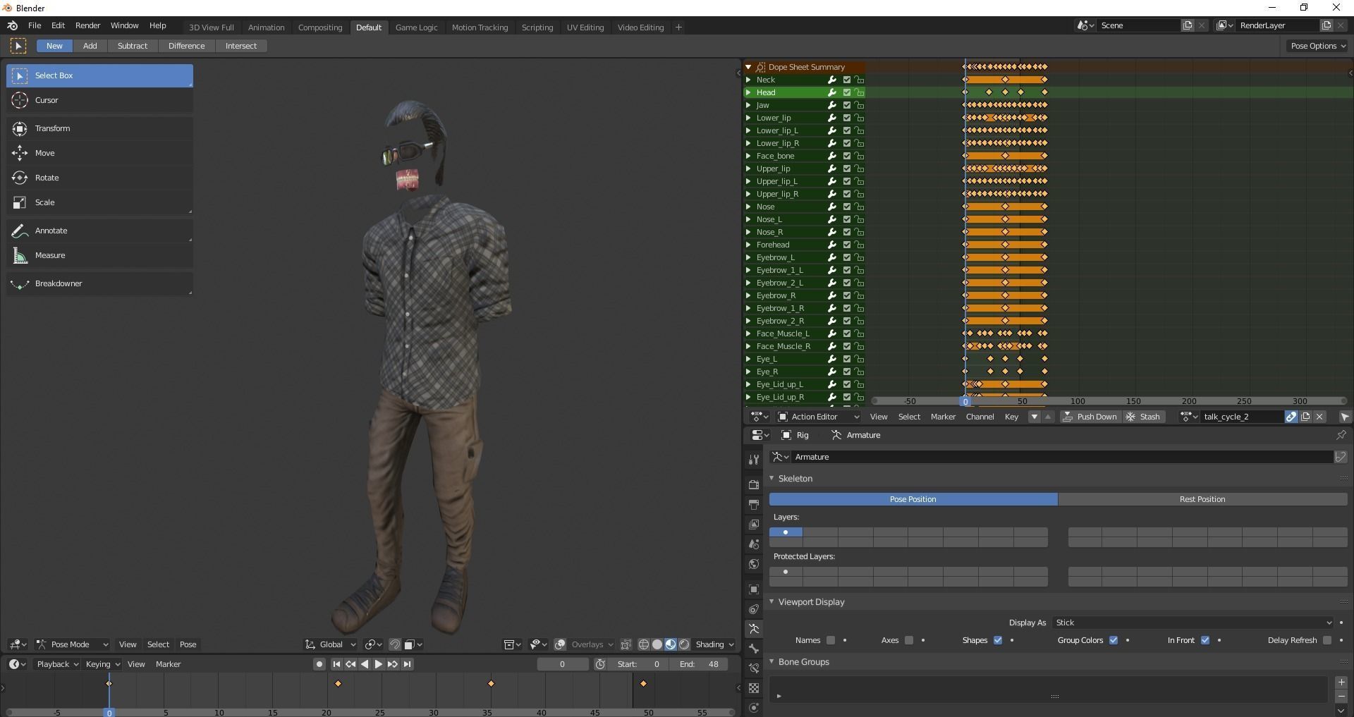Toggle the Neck channel modifiers wrench
Viewport: 1354px width, 717px height.
click(832, 80)
